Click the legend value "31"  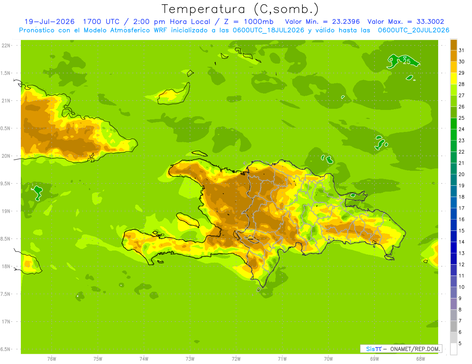pyautogui.click(x=462, y=50)
